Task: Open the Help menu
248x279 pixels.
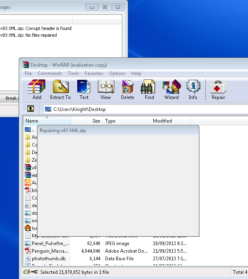Action: click(x=136, y=73)
